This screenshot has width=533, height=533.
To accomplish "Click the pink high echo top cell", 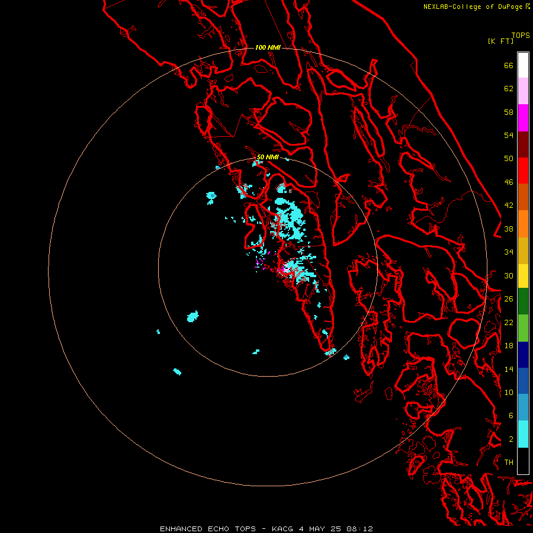I will (286, 268).
